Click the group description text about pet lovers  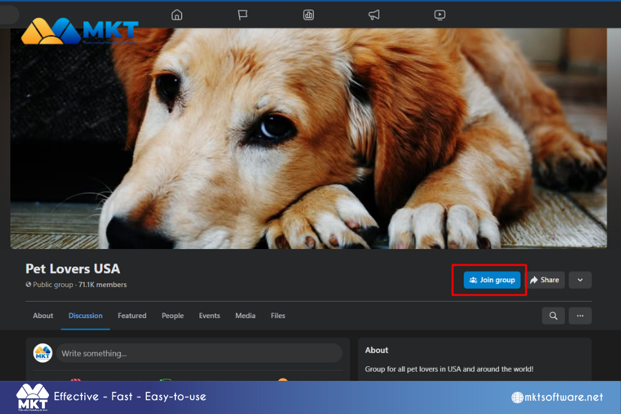point(449,369)
